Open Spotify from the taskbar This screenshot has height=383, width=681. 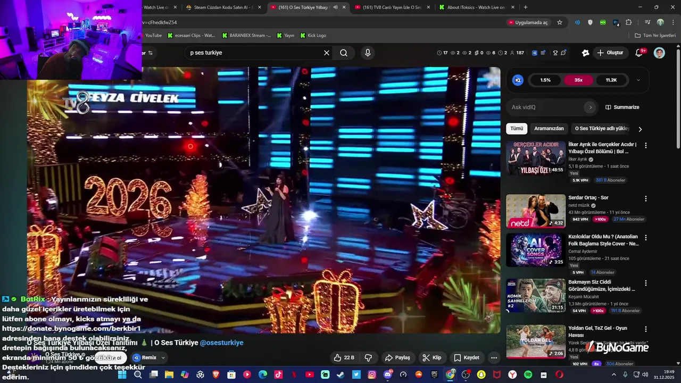tap(528, 374)
